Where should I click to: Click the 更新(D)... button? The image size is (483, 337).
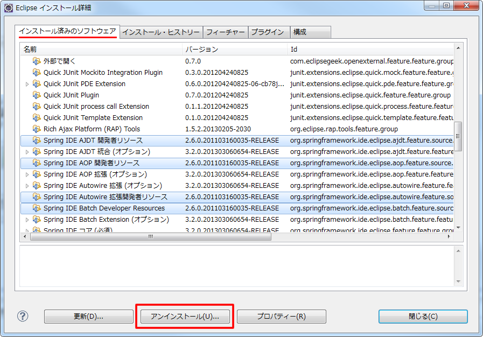coord(89,317)
